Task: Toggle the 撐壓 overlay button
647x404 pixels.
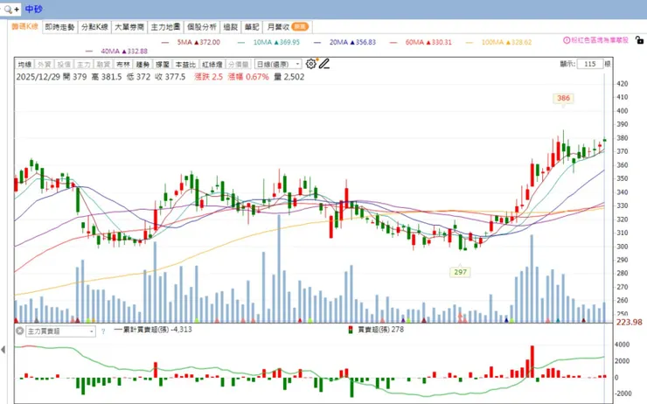Action: click(x=163, y=65)
